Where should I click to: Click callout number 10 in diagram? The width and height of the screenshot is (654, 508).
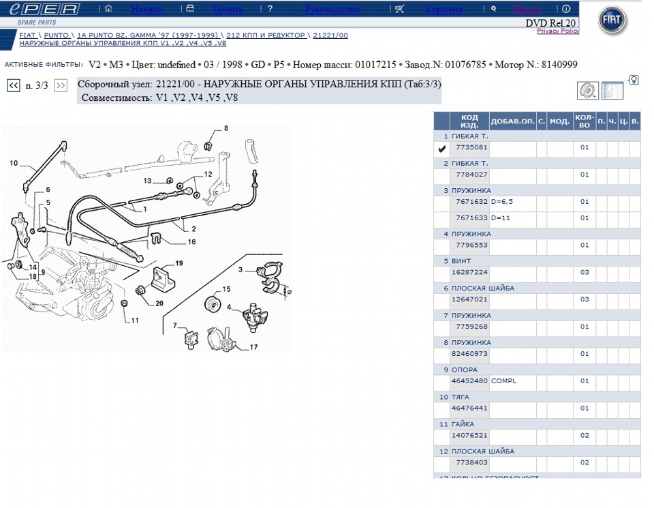pyautogui.click(x=14, y=163)
